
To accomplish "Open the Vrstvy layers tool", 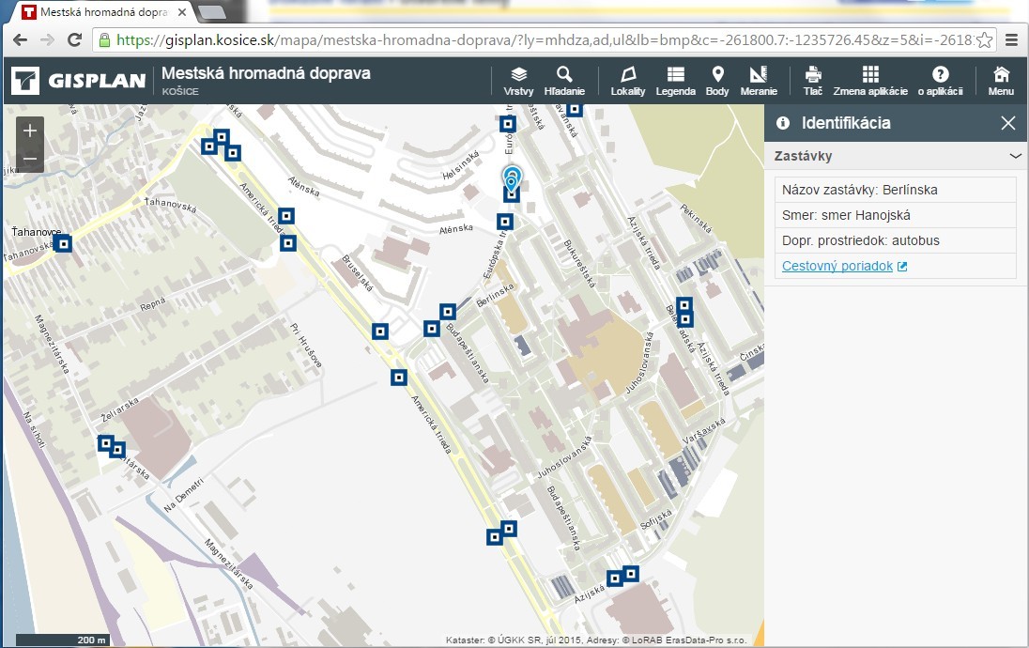I will click(x=518, y=81).
